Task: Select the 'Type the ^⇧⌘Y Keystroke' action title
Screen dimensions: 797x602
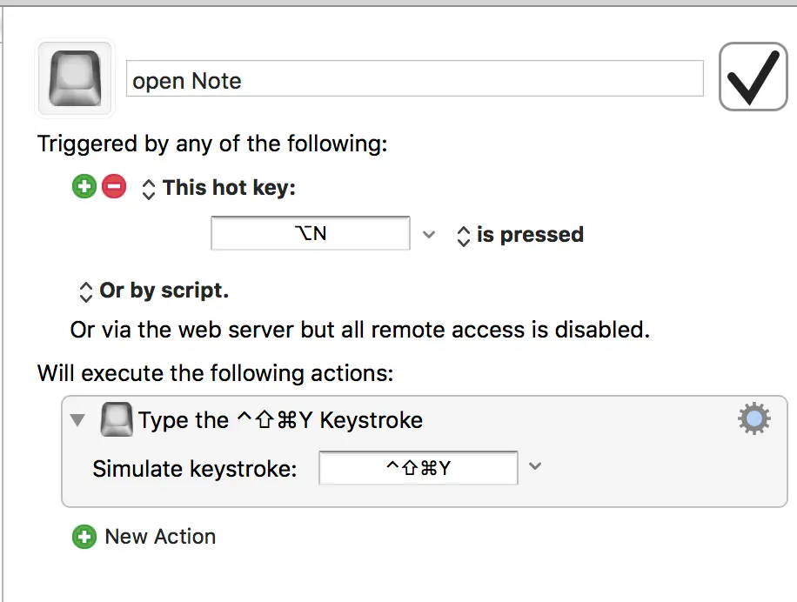Action: pyautogui.click(x=280, y=421)
